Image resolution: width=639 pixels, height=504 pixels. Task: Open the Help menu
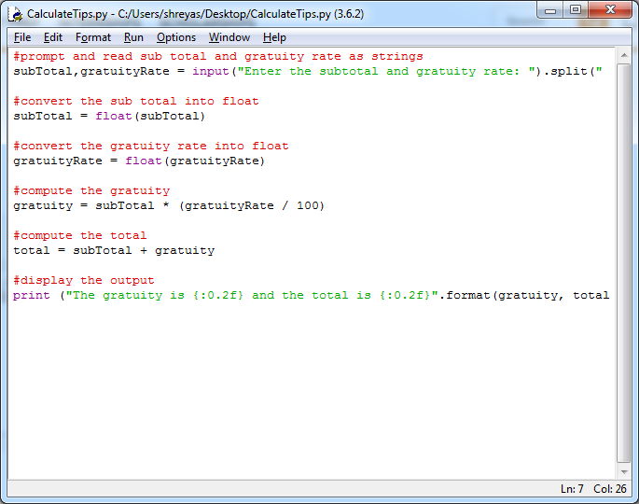[x=274, y=37]
